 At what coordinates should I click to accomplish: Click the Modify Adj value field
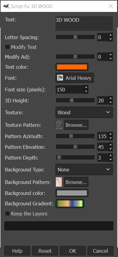point(103,57)
